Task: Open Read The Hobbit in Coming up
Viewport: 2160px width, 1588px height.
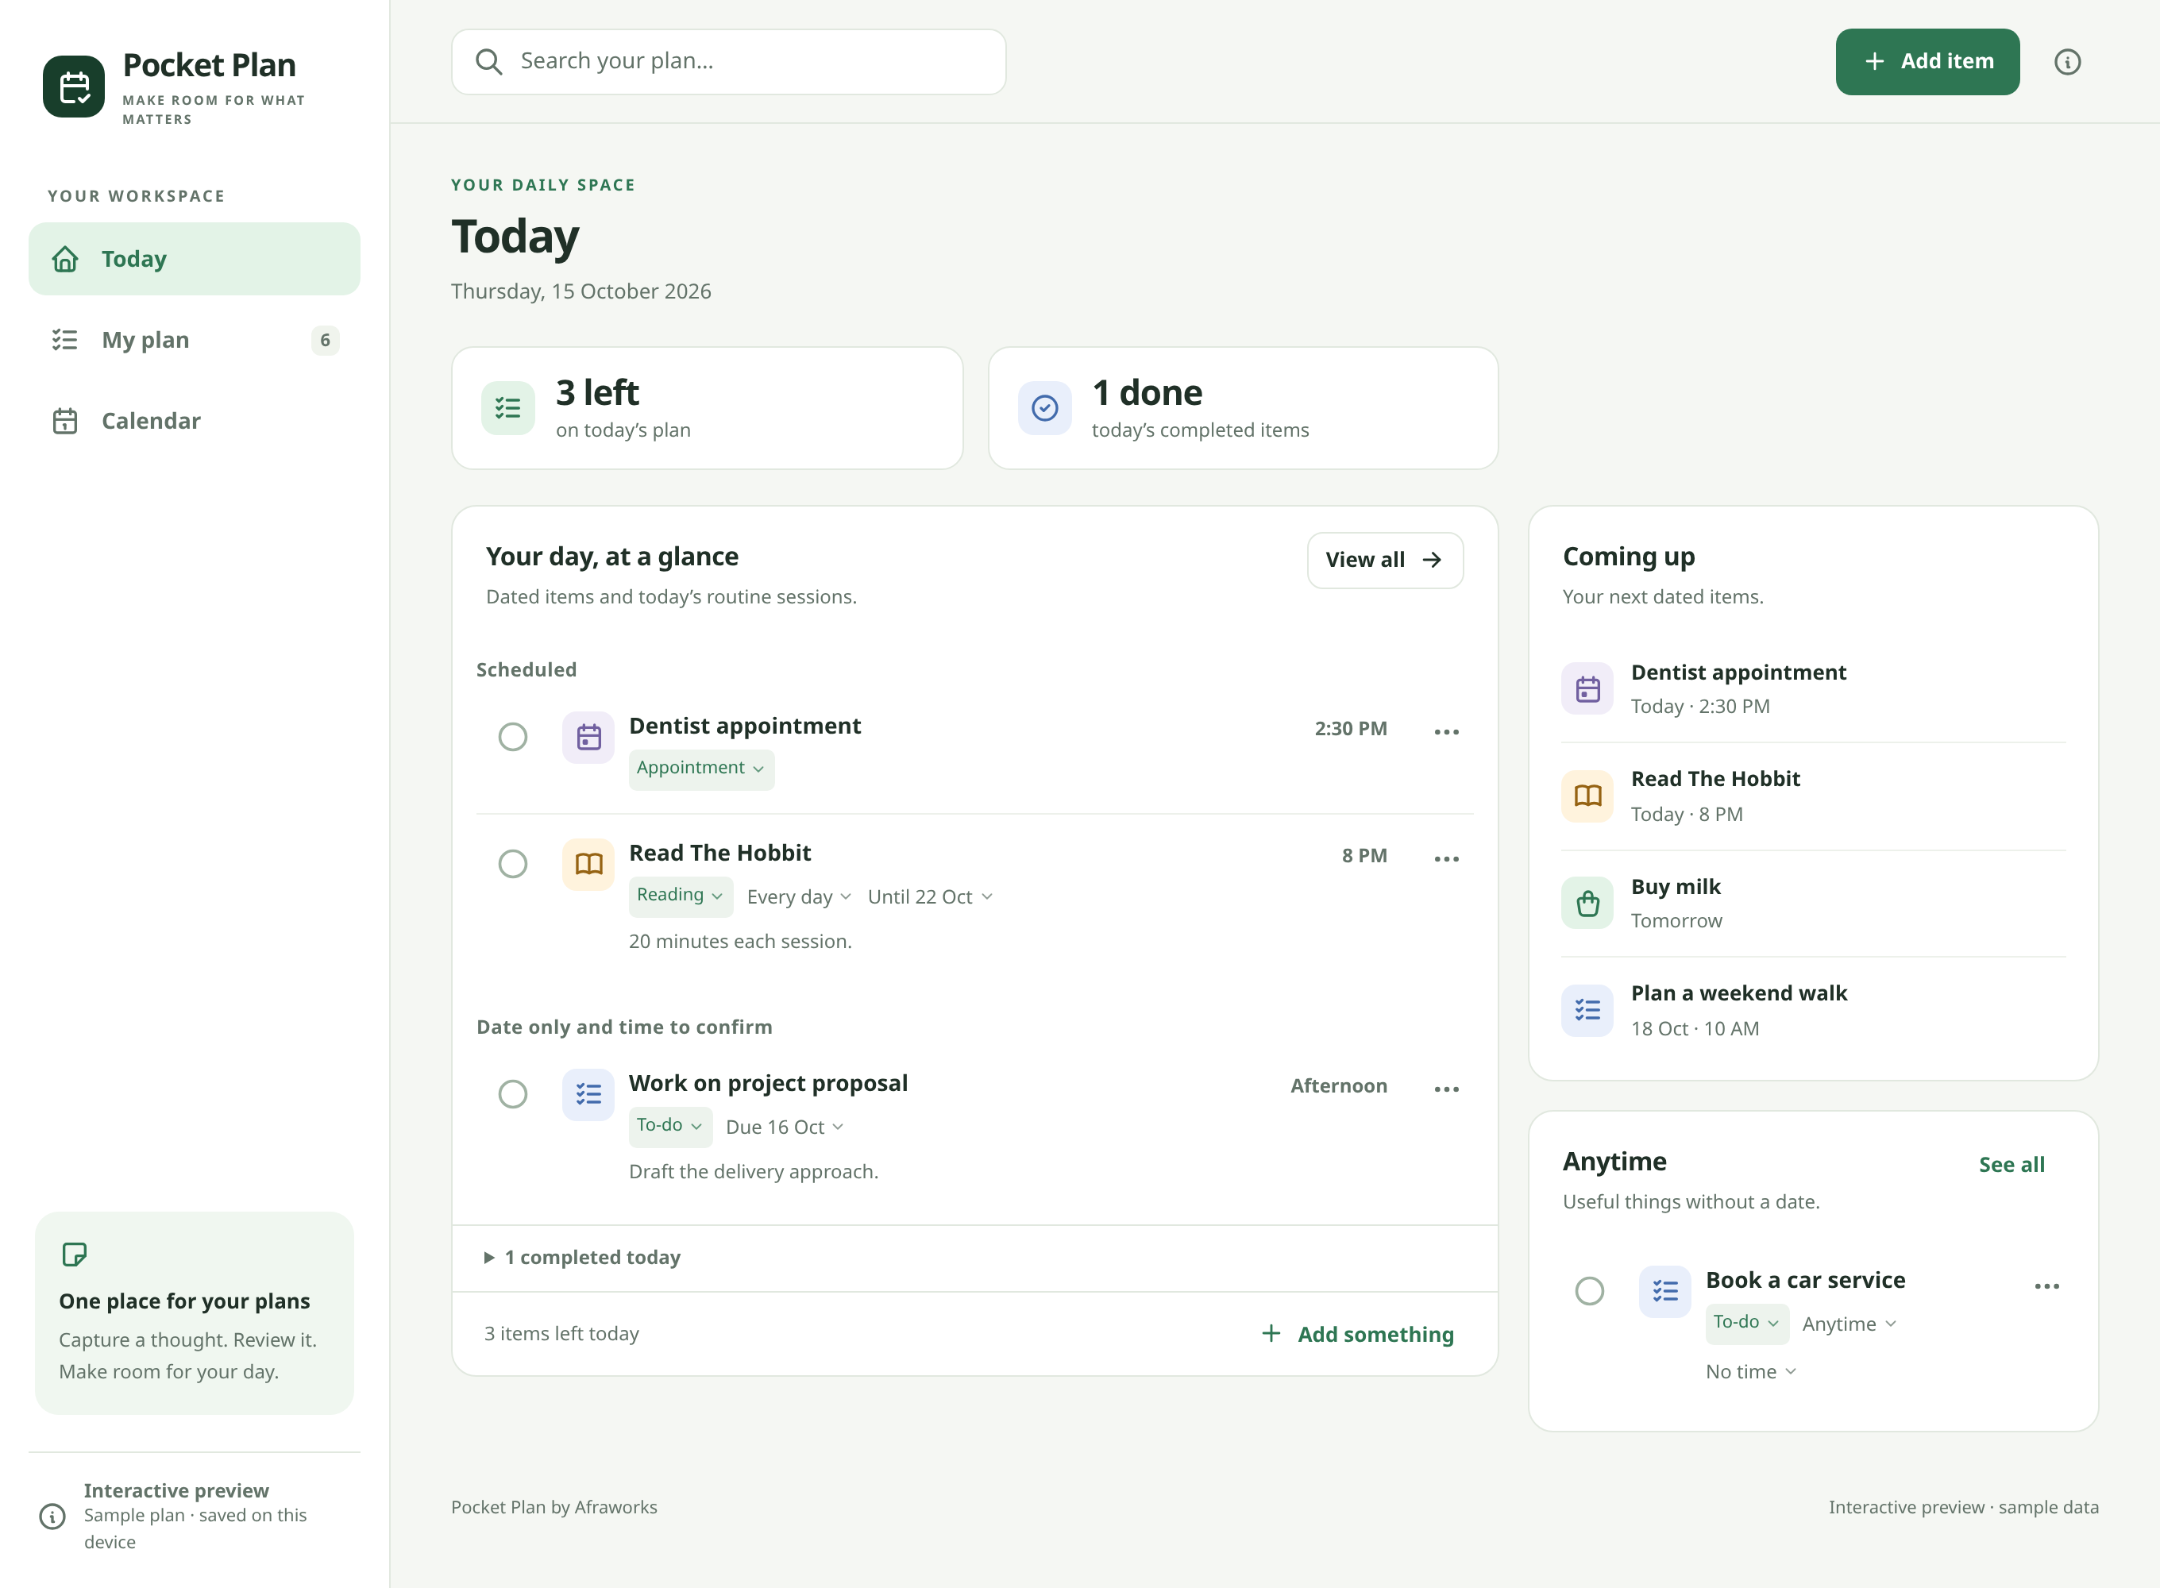Action: click(1813, 796)
